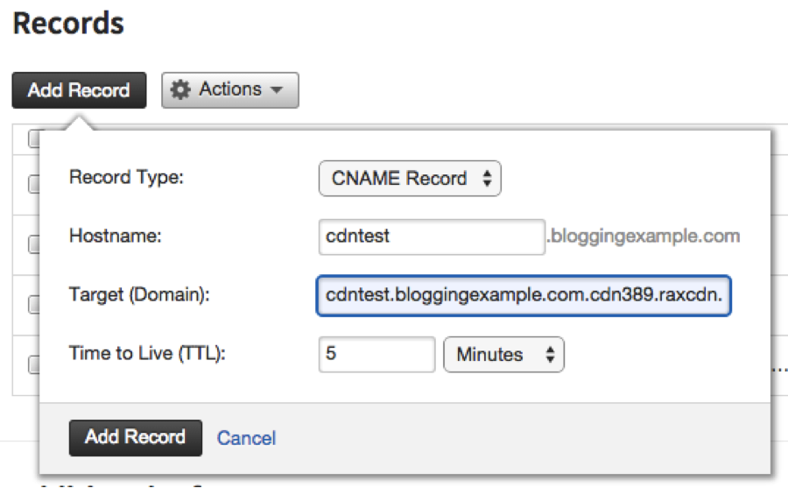Check the checkbox level with the Hostname row
The width and height of the screenshot is (788, 488).
(33, 244)
